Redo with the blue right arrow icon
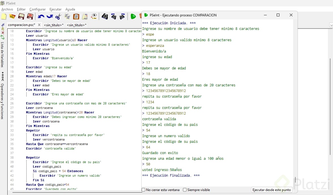This screenshot has height=195, width=333. (50, 17)
